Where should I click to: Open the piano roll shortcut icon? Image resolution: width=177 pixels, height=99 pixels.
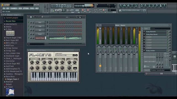[x=128, y=5]
